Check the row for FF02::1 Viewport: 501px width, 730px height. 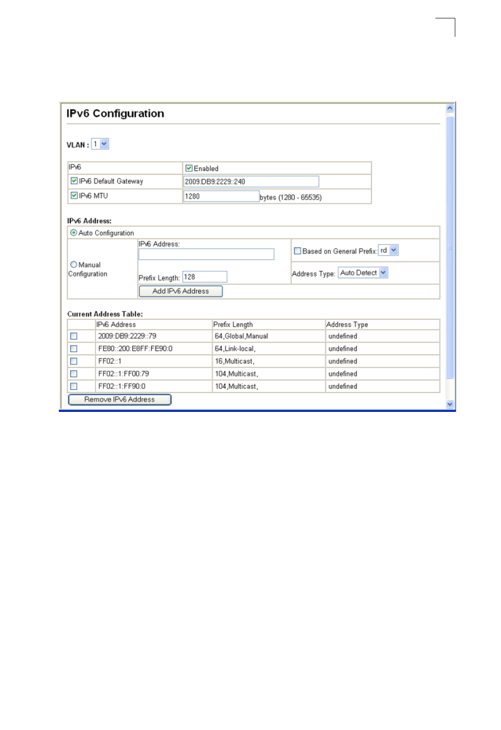click(74, 361)
